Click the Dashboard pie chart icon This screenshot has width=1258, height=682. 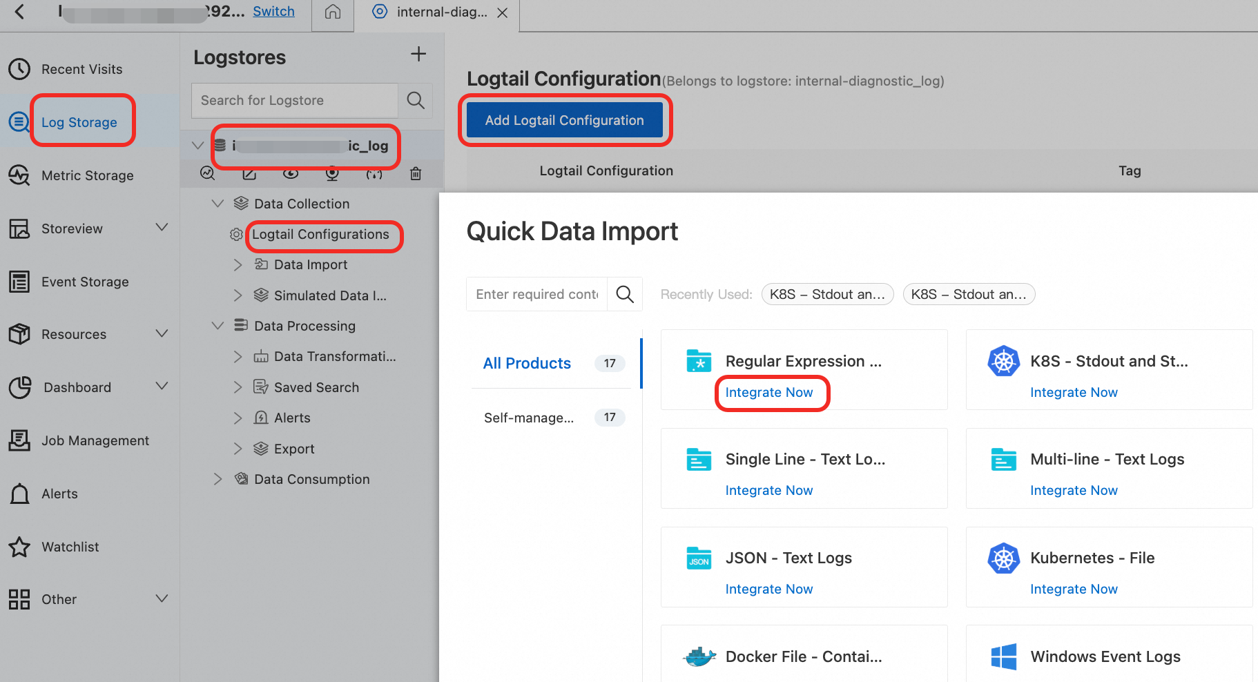[x=19, y=387]
